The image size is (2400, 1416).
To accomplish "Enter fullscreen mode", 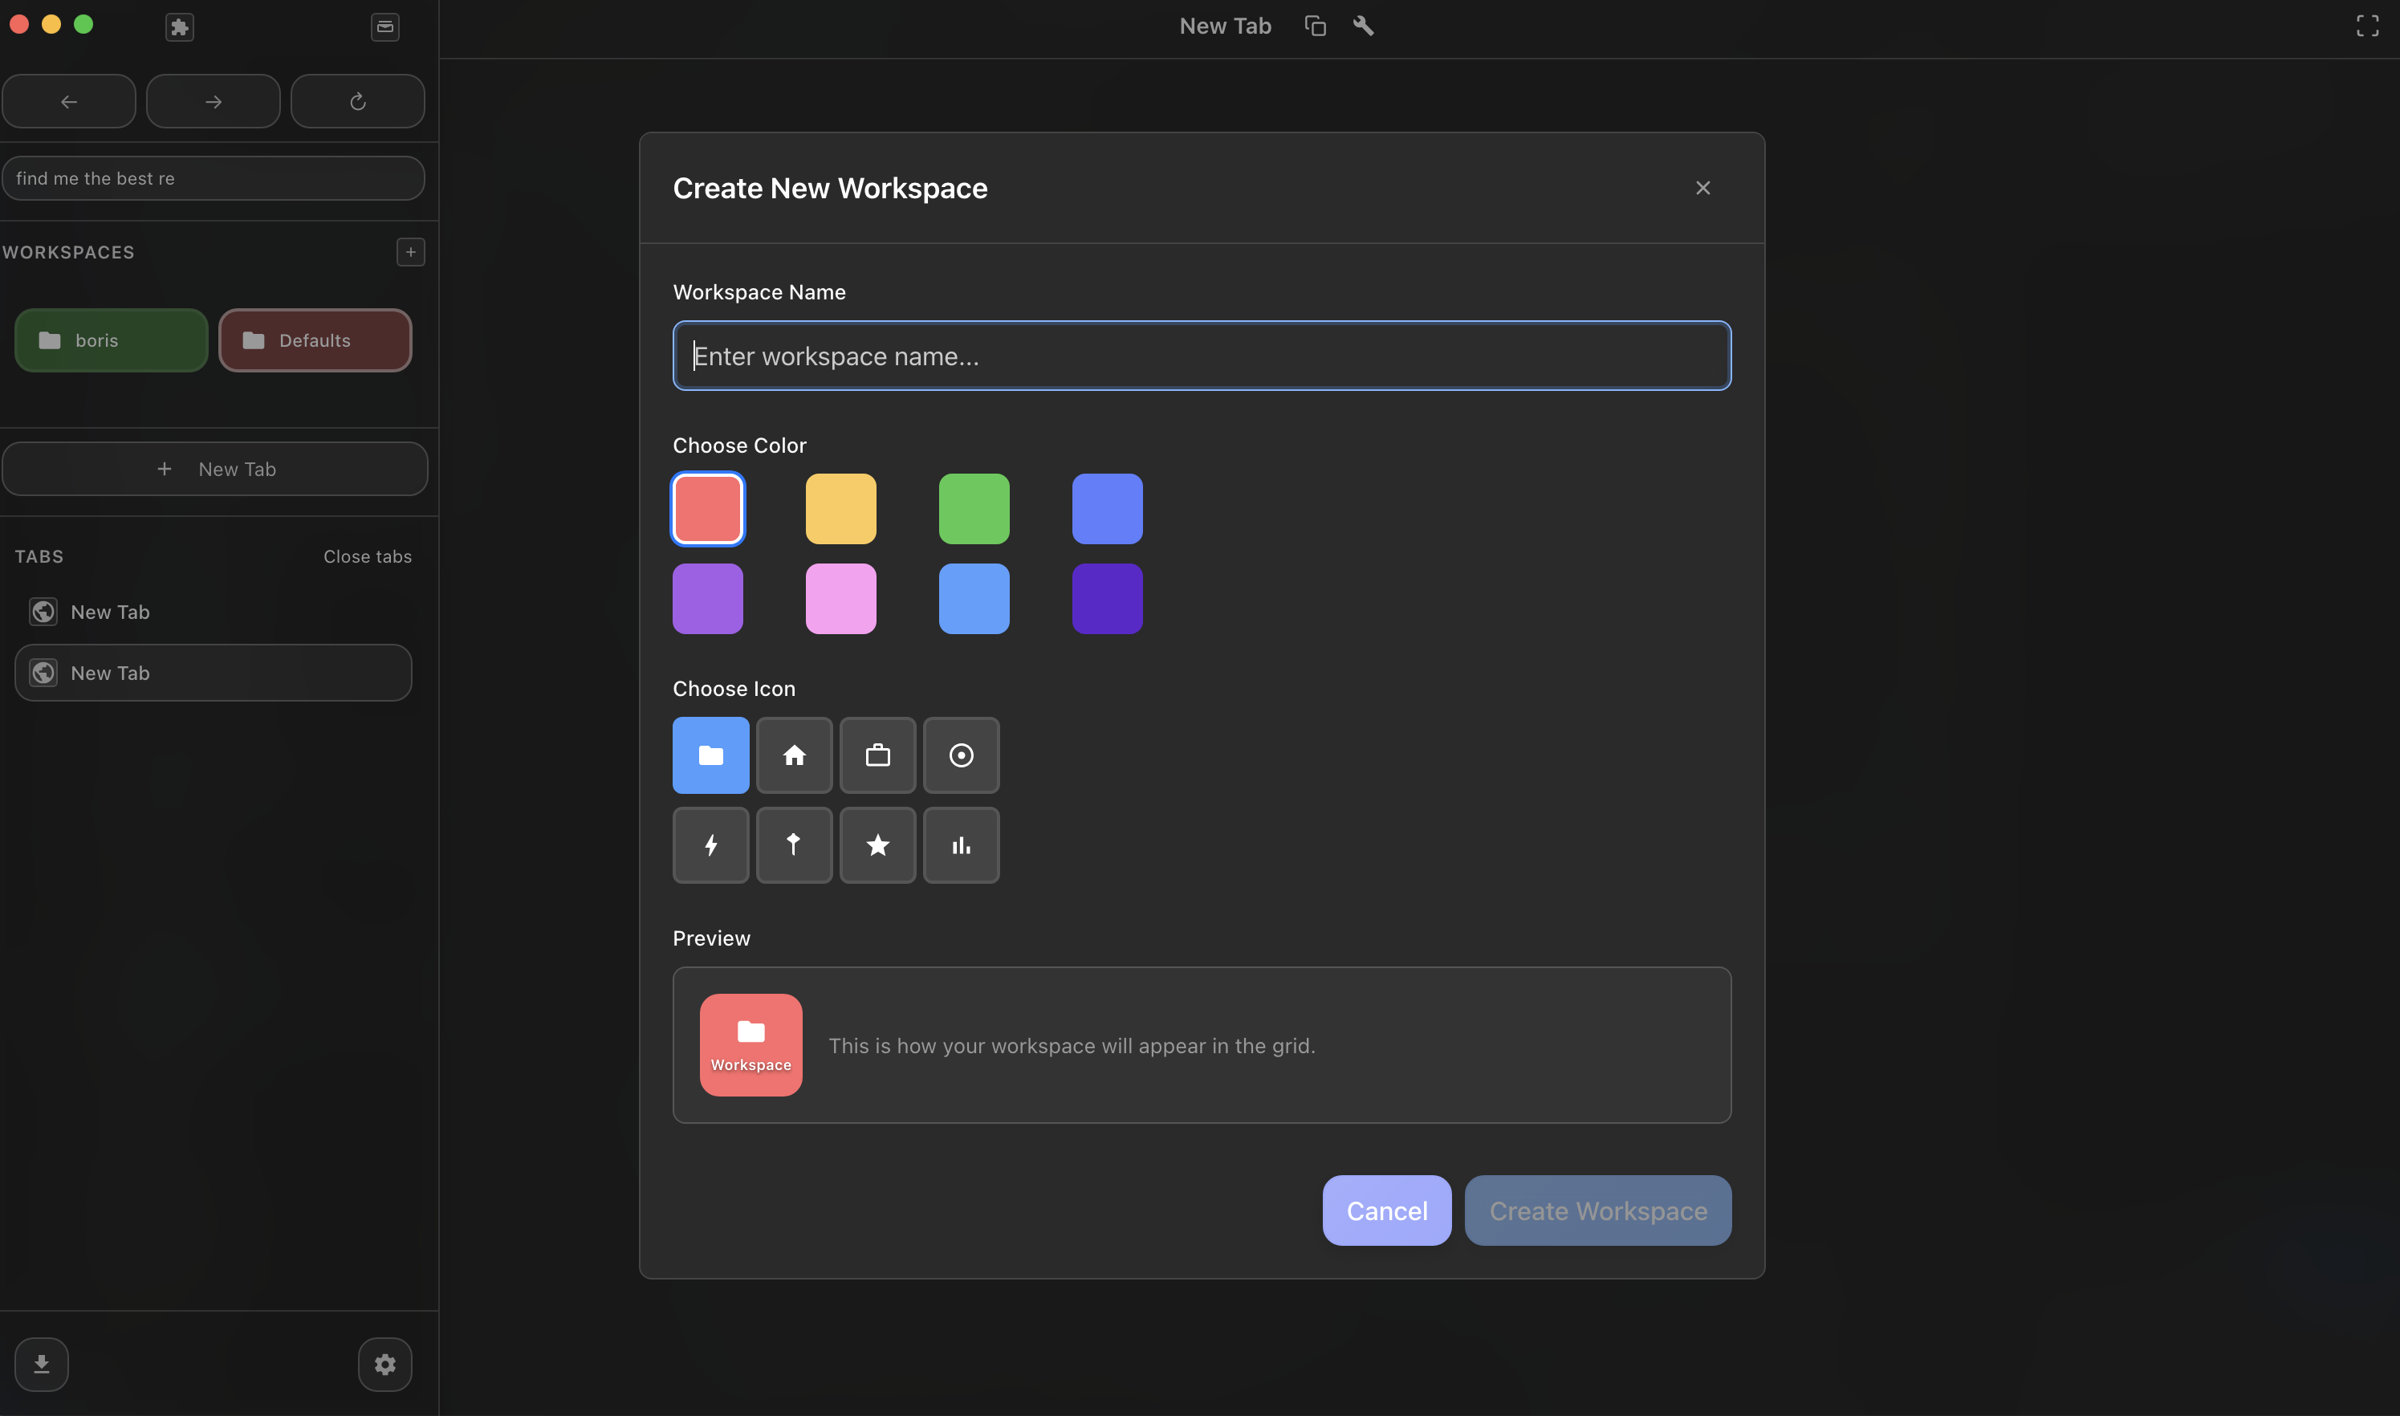I will point(2368,26).
